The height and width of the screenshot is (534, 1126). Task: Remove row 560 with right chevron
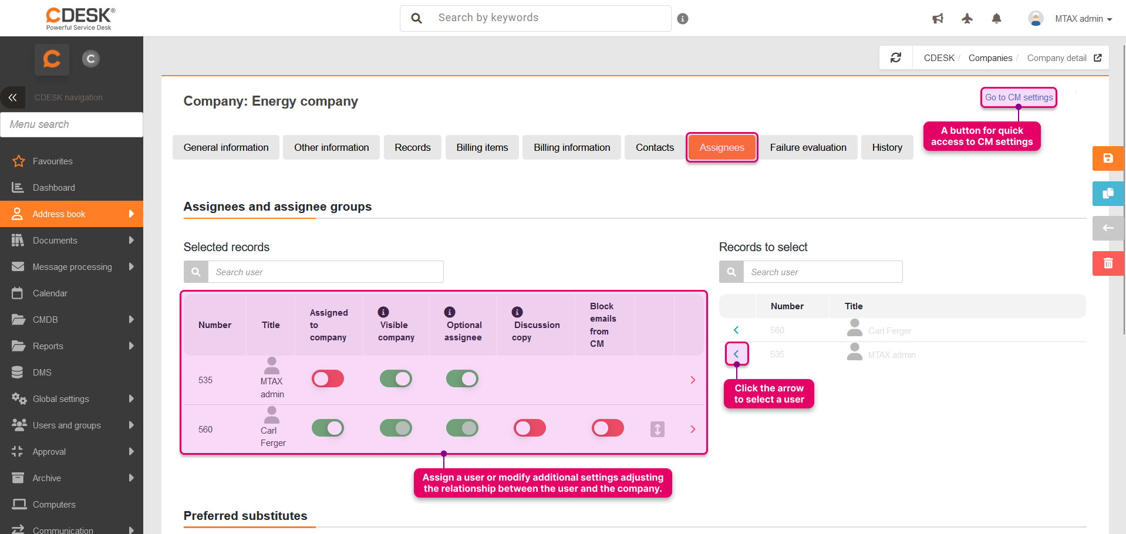[693, 430]
